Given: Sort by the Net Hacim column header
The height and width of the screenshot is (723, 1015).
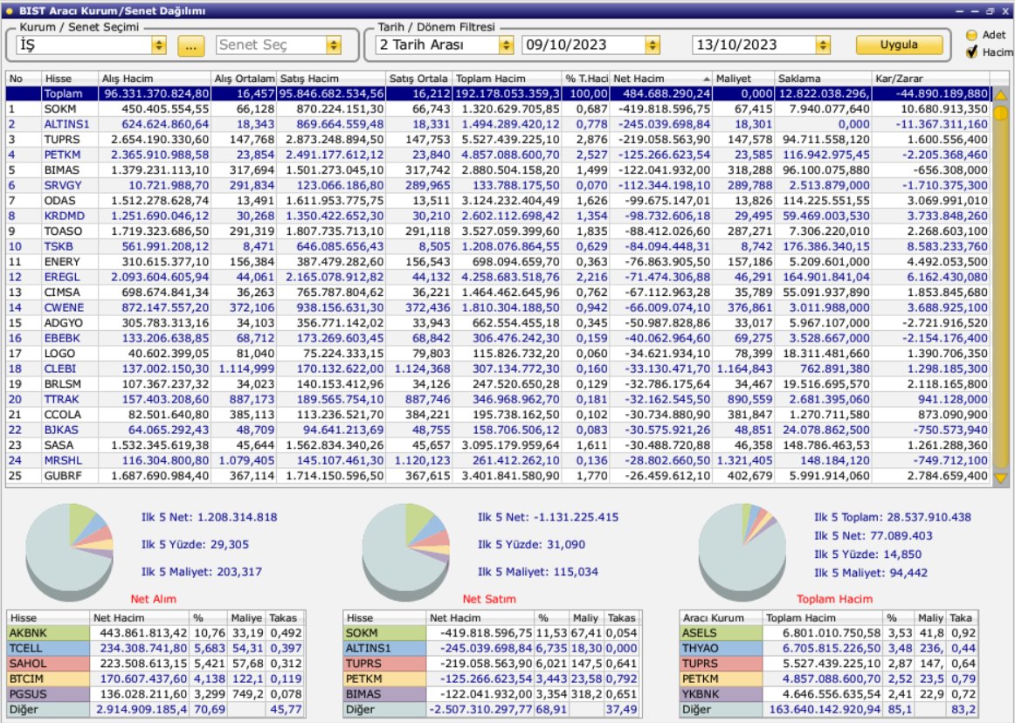Looking at the screenshot, I should 661,79.
